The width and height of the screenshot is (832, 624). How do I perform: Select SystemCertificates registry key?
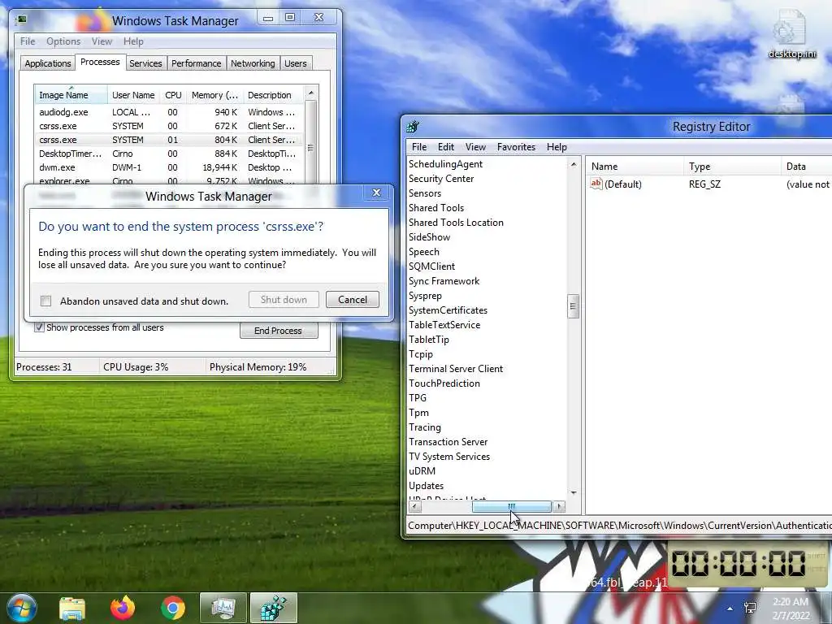tap(448, 310)
